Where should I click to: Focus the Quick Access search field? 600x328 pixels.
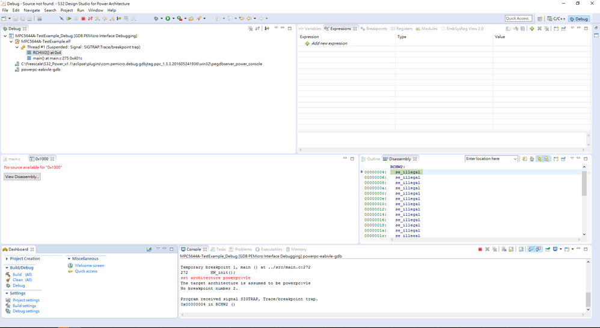click(518, 19)
